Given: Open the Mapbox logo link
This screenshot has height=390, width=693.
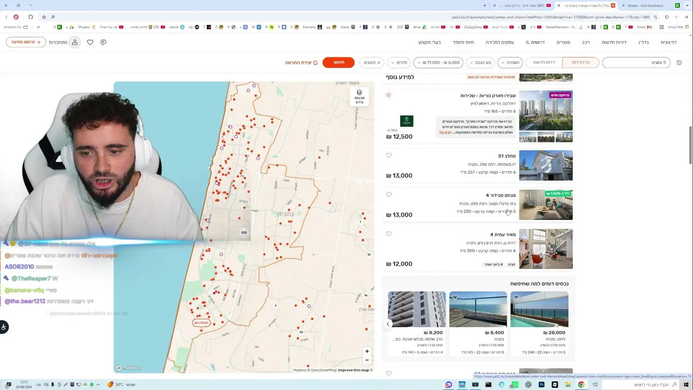Looking at the screenshot, I should pyautogui.click(x=128, y=368).
